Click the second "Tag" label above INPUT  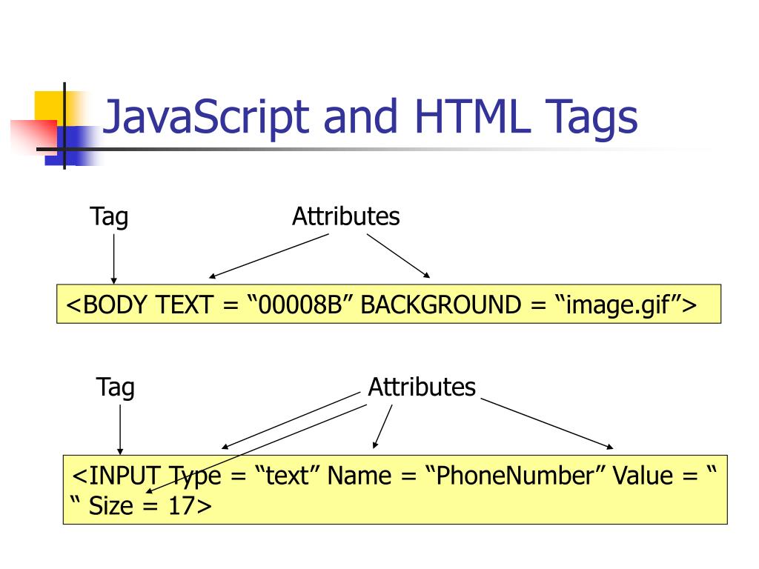coord(115,387)
